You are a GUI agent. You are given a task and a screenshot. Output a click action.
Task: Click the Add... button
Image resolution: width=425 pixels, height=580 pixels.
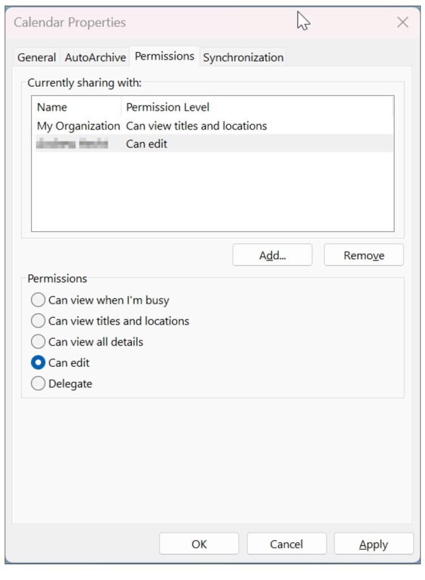[272, 255]
